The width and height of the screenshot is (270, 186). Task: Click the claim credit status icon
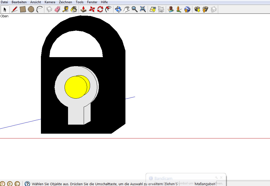17,184
